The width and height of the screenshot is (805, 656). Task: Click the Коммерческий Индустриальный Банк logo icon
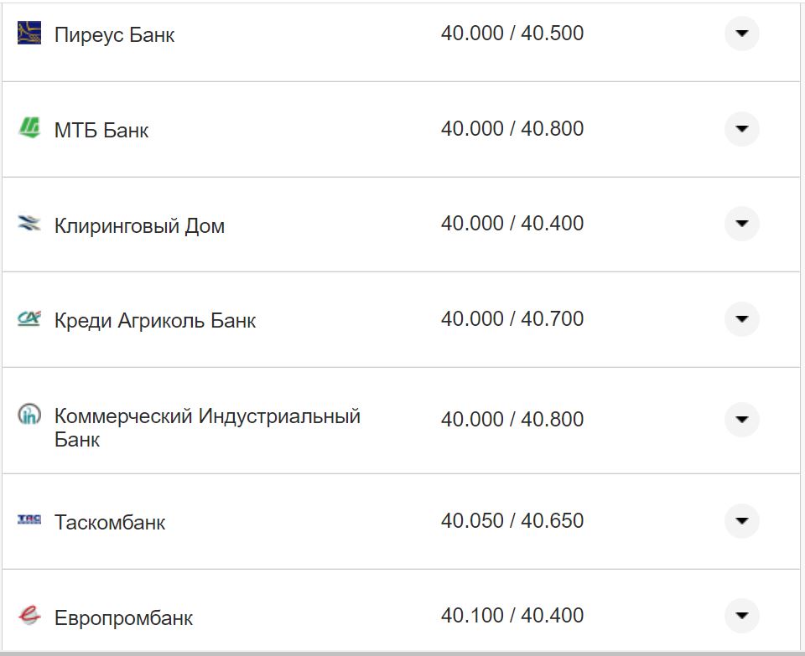point(28,414)
